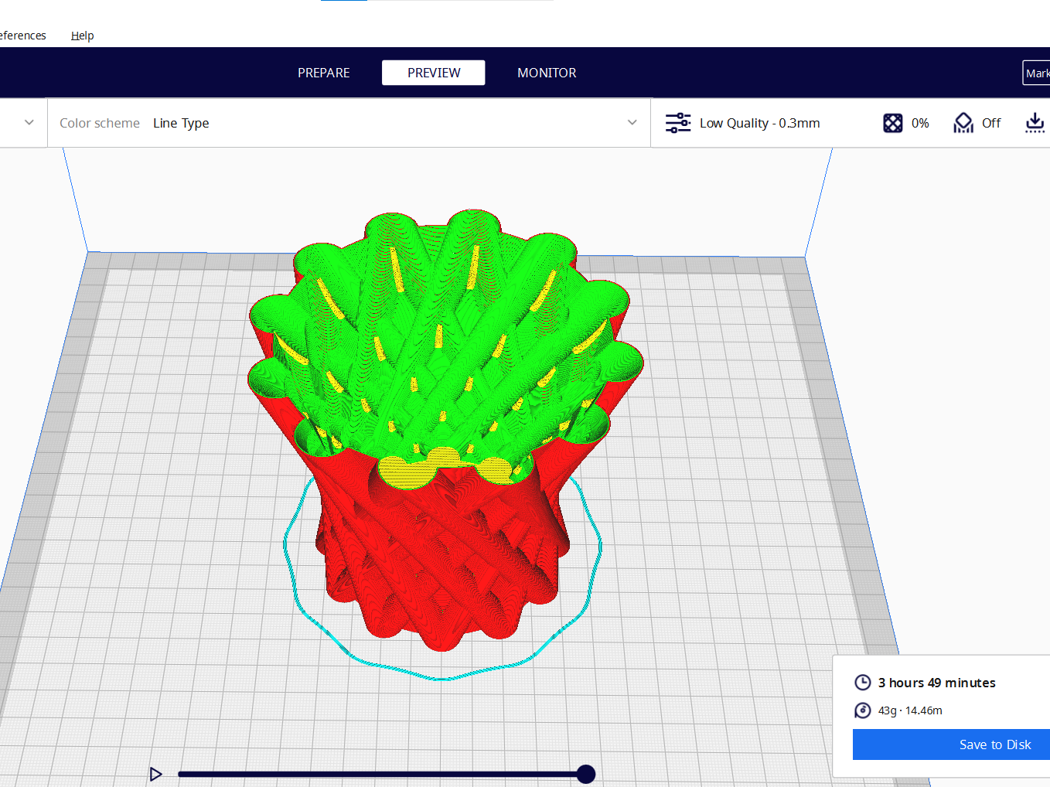1050x787 pixels.
Task: Click the infill density icon
Action: 892,123
